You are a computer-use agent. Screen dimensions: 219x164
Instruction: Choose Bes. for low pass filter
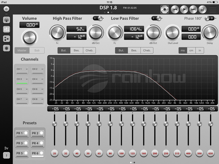click(134, 50)
